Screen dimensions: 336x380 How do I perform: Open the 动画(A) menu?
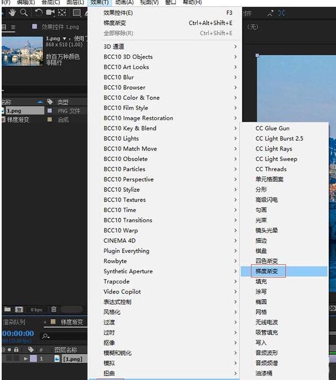[124, 2]
